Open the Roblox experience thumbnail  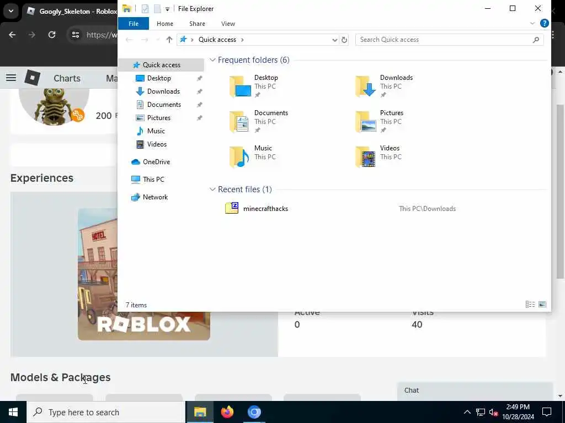(144, 274)
